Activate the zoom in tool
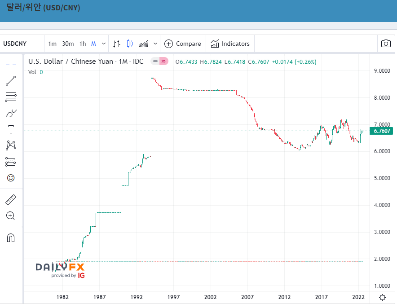The height and width of the screenshot is (308, 397). (x=11, y=216)
